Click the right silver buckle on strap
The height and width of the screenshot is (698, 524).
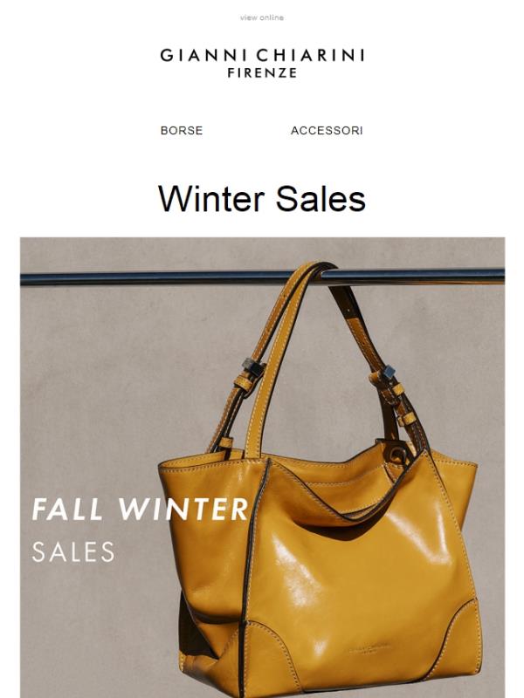[x=387, y=373]
